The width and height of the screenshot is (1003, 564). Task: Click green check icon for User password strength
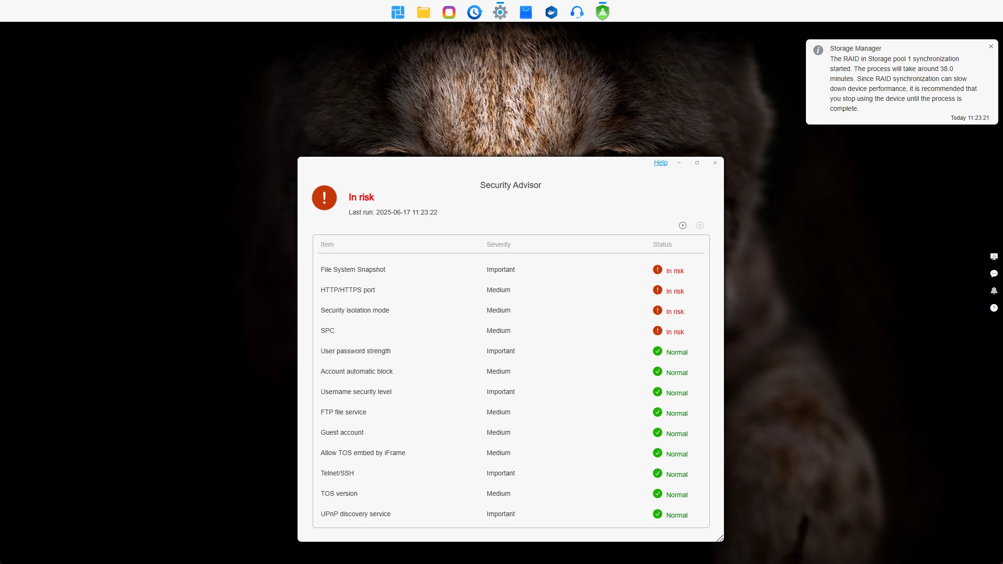(x=658, y=351)
